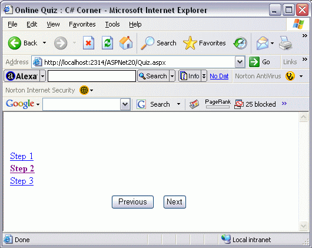Click the Windows flag logo
The image size is (312, 248).
pyautogui.click(x=298, y=24)
